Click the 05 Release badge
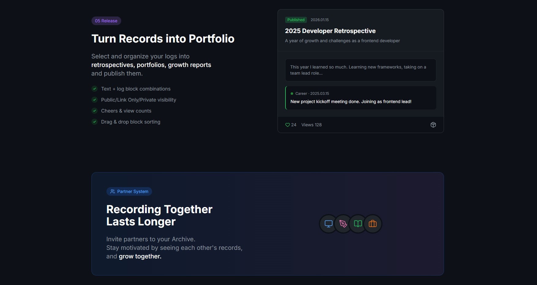Viewport: 537px width, 285px height. [x=106, y=21]
